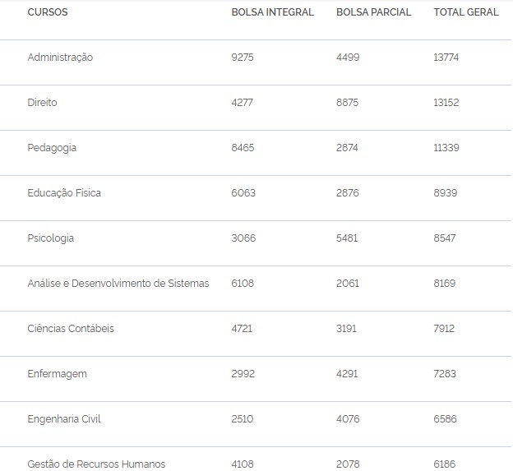Select Engenharia Civil full scholarship value 2510

243,419
